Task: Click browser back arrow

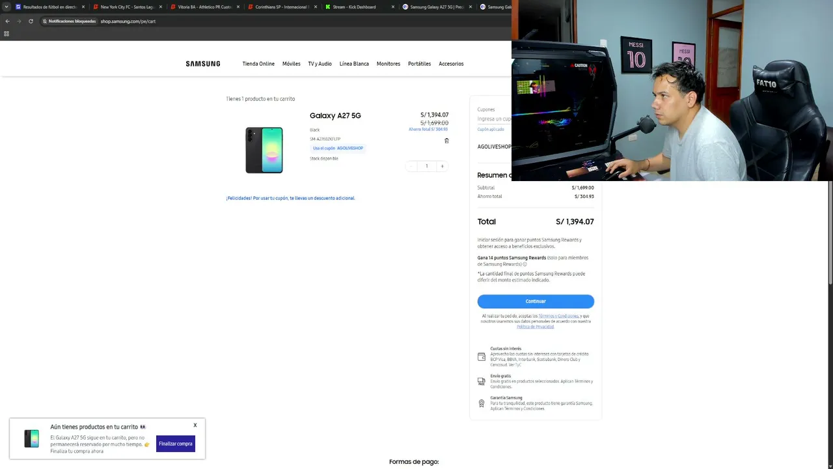Action: point(7,21)
